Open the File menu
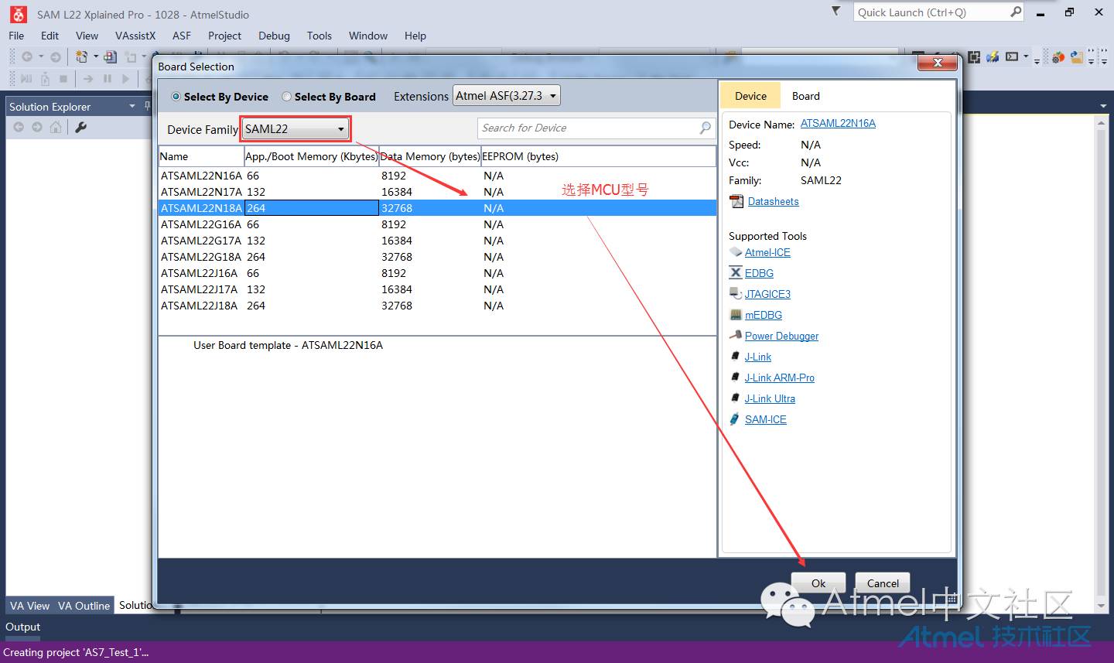 coord(16,36)
